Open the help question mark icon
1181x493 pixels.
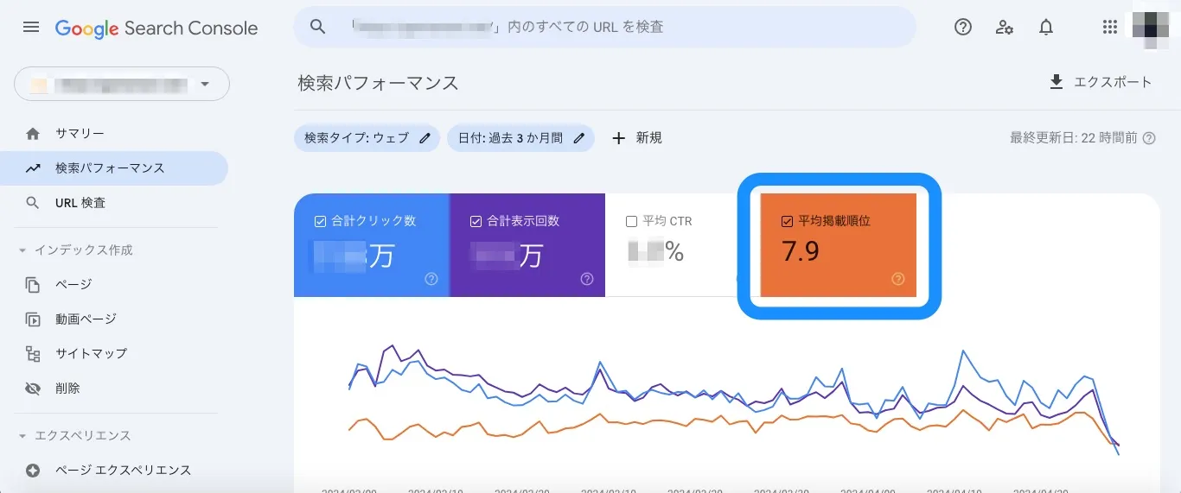[x=963, y=28]
